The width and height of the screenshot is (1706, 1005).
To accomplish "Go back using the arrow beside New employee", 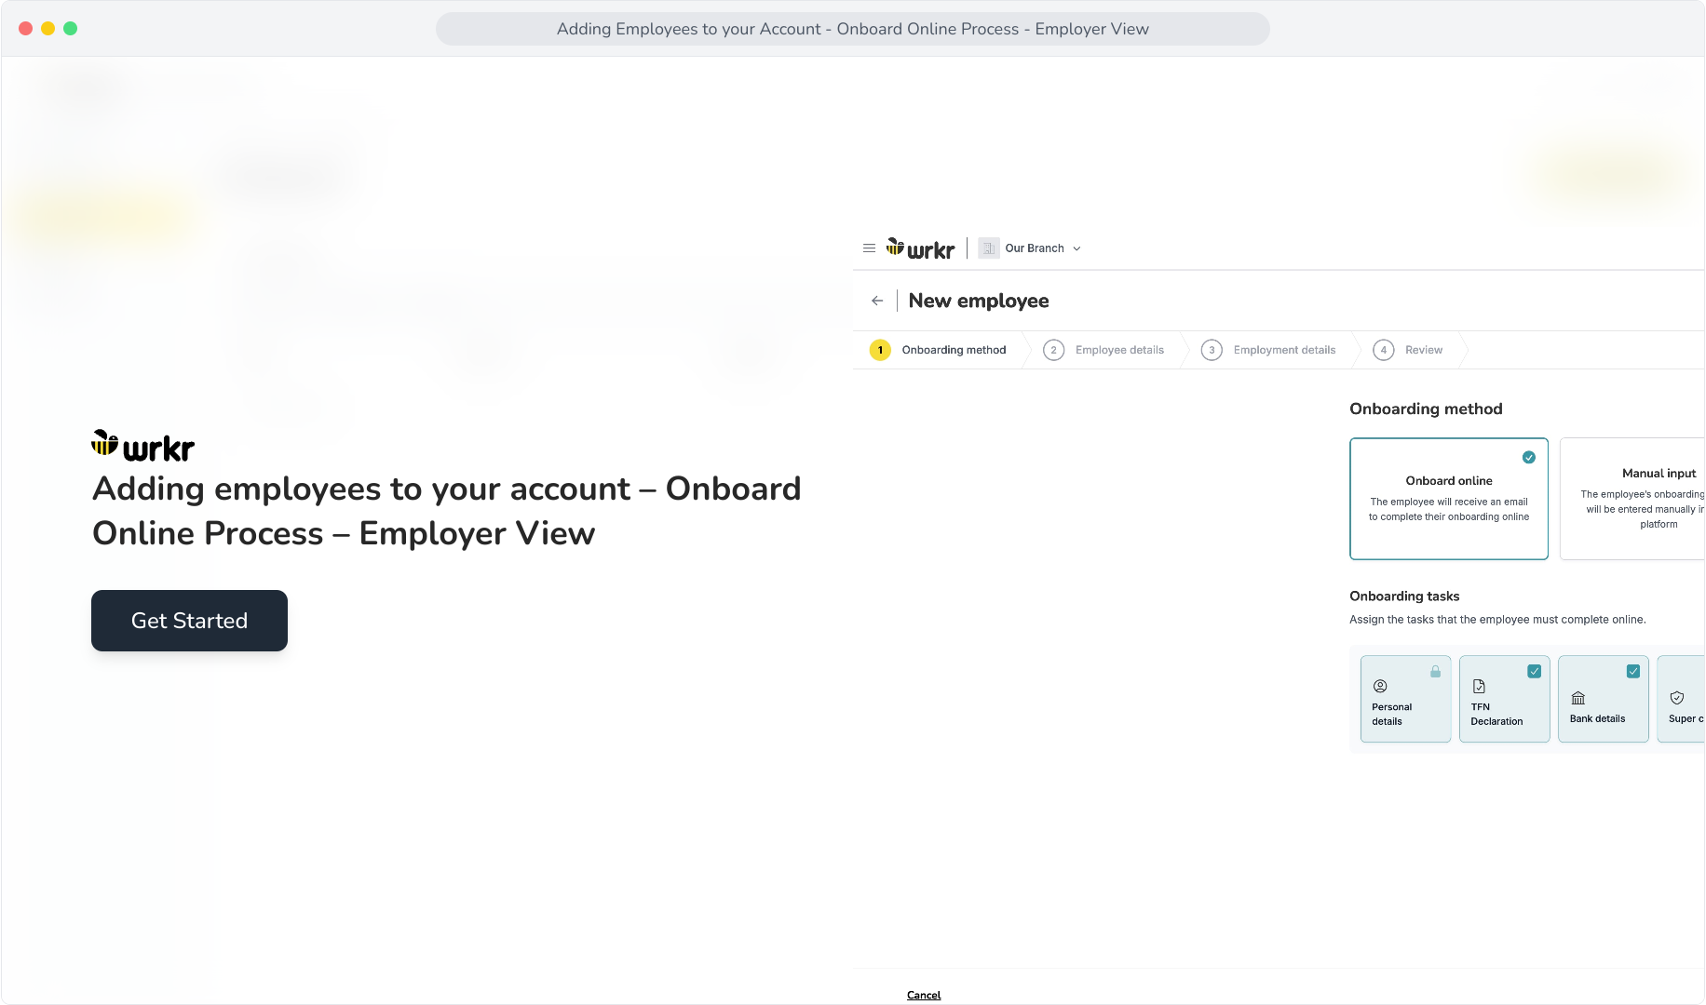I will click(877, 301).
